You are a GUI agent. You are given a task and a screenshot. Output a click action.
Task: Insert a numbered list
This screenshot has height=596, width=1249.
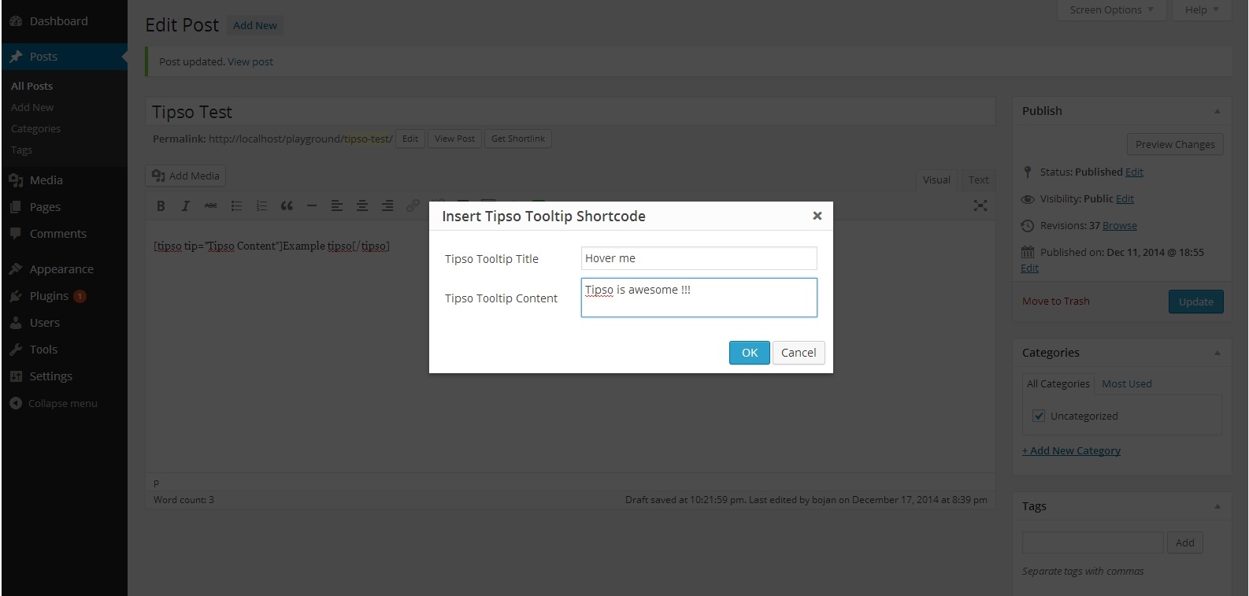261,205
